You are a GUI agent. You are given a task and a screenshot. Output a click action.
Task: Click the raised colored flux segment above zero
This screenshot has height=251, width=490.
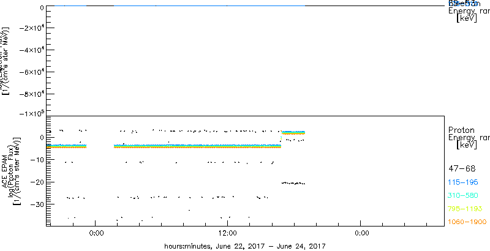tap(293, 133)
